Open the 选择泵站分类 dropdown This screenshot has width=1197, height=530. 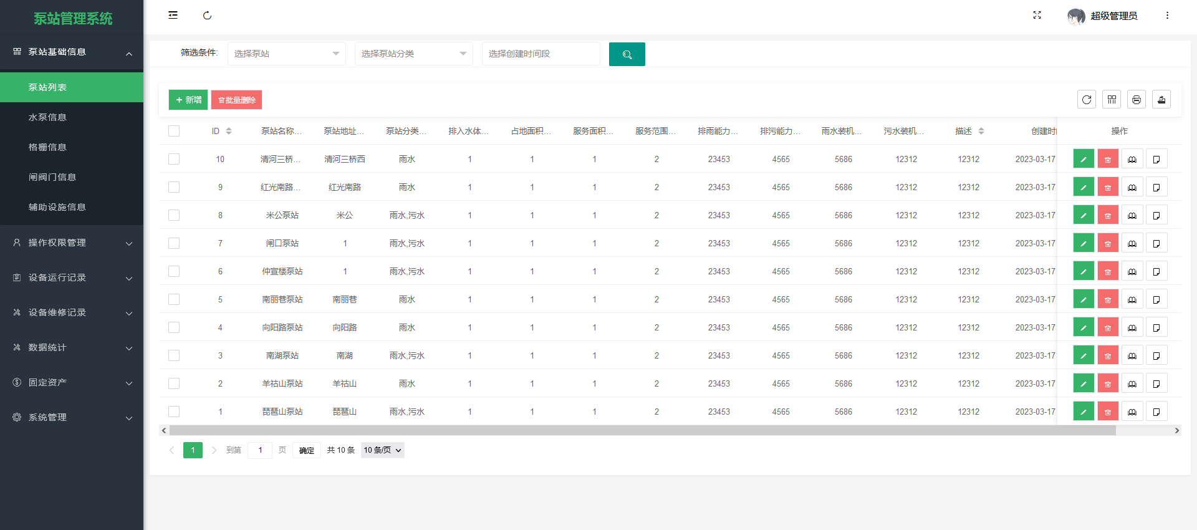413,54
